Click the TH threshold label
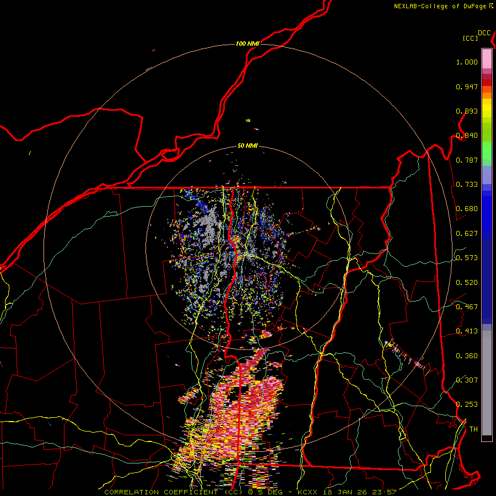Viewport: 496px width, 496px height. pos(473,429)
